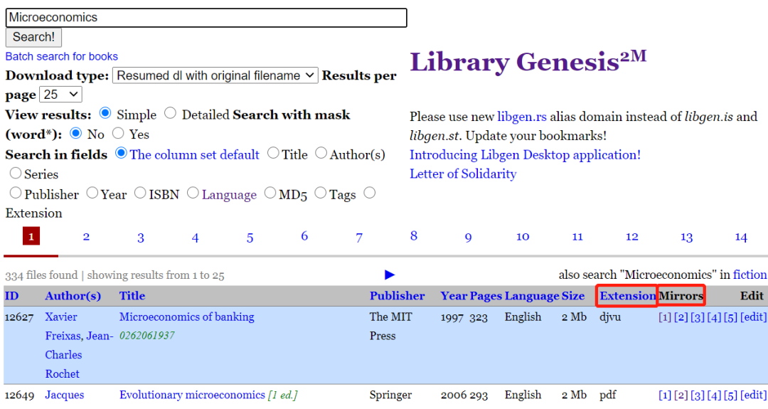Go to results page 5
The height and width of the screenshot is (409, 768).
click(250, 238)
